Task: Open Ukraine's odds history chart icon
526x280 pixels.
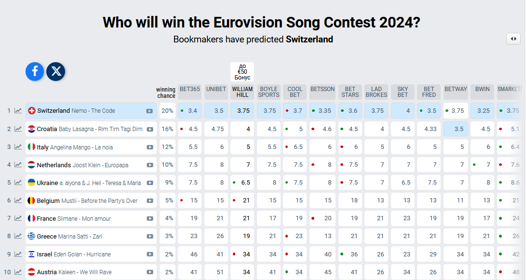Action: [18, 183]
